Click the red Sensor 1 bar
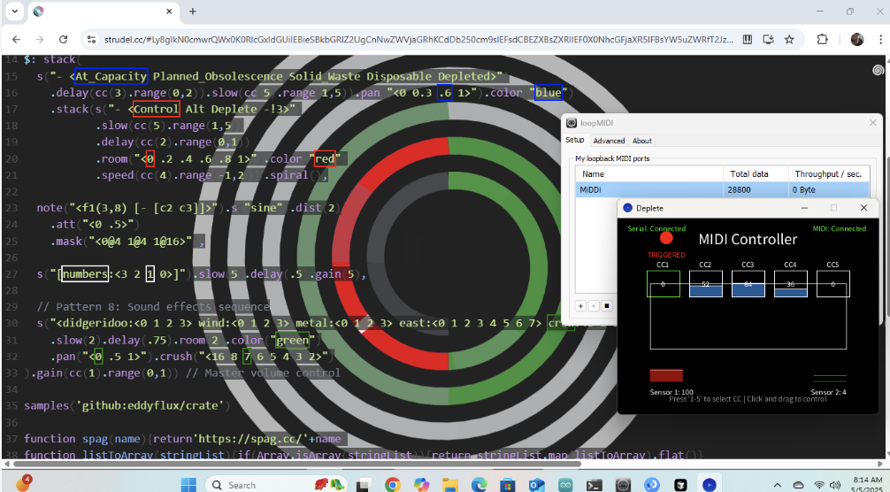Image resolution: width=890 pixels, height=492 pixels. click(666, 375)
